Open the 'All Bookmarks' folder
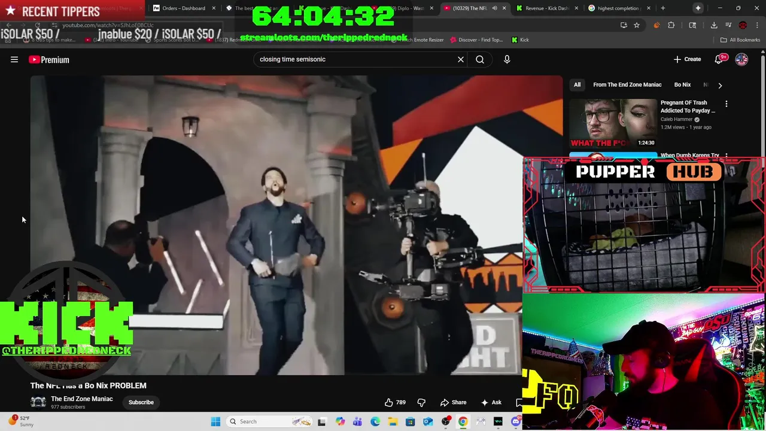The image size is (766, 431). click(x=740, y=40)
